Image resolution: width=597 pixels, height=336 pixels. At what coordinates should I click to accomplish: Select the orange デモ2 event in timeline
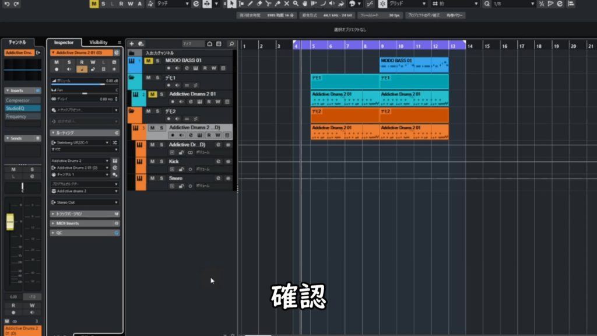click(345, 115)
